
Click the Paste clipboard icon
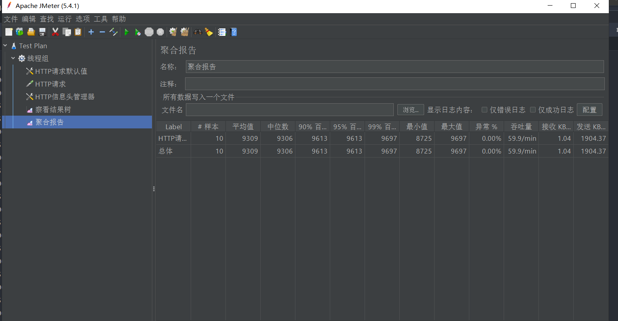click(x=78, y=32)
